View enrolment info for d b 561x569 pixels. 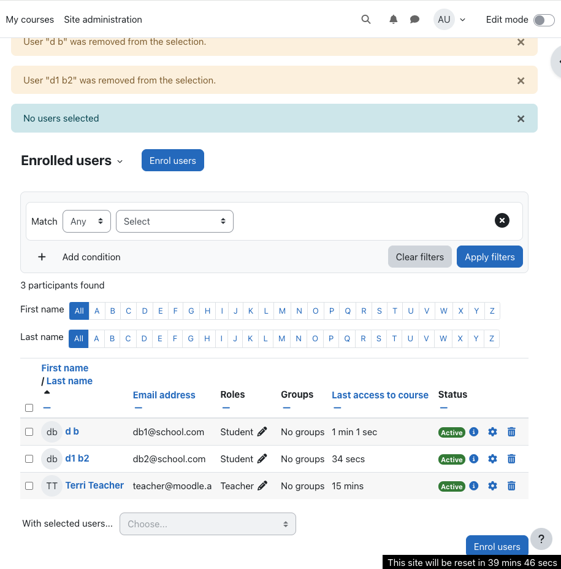coord(474,432)
